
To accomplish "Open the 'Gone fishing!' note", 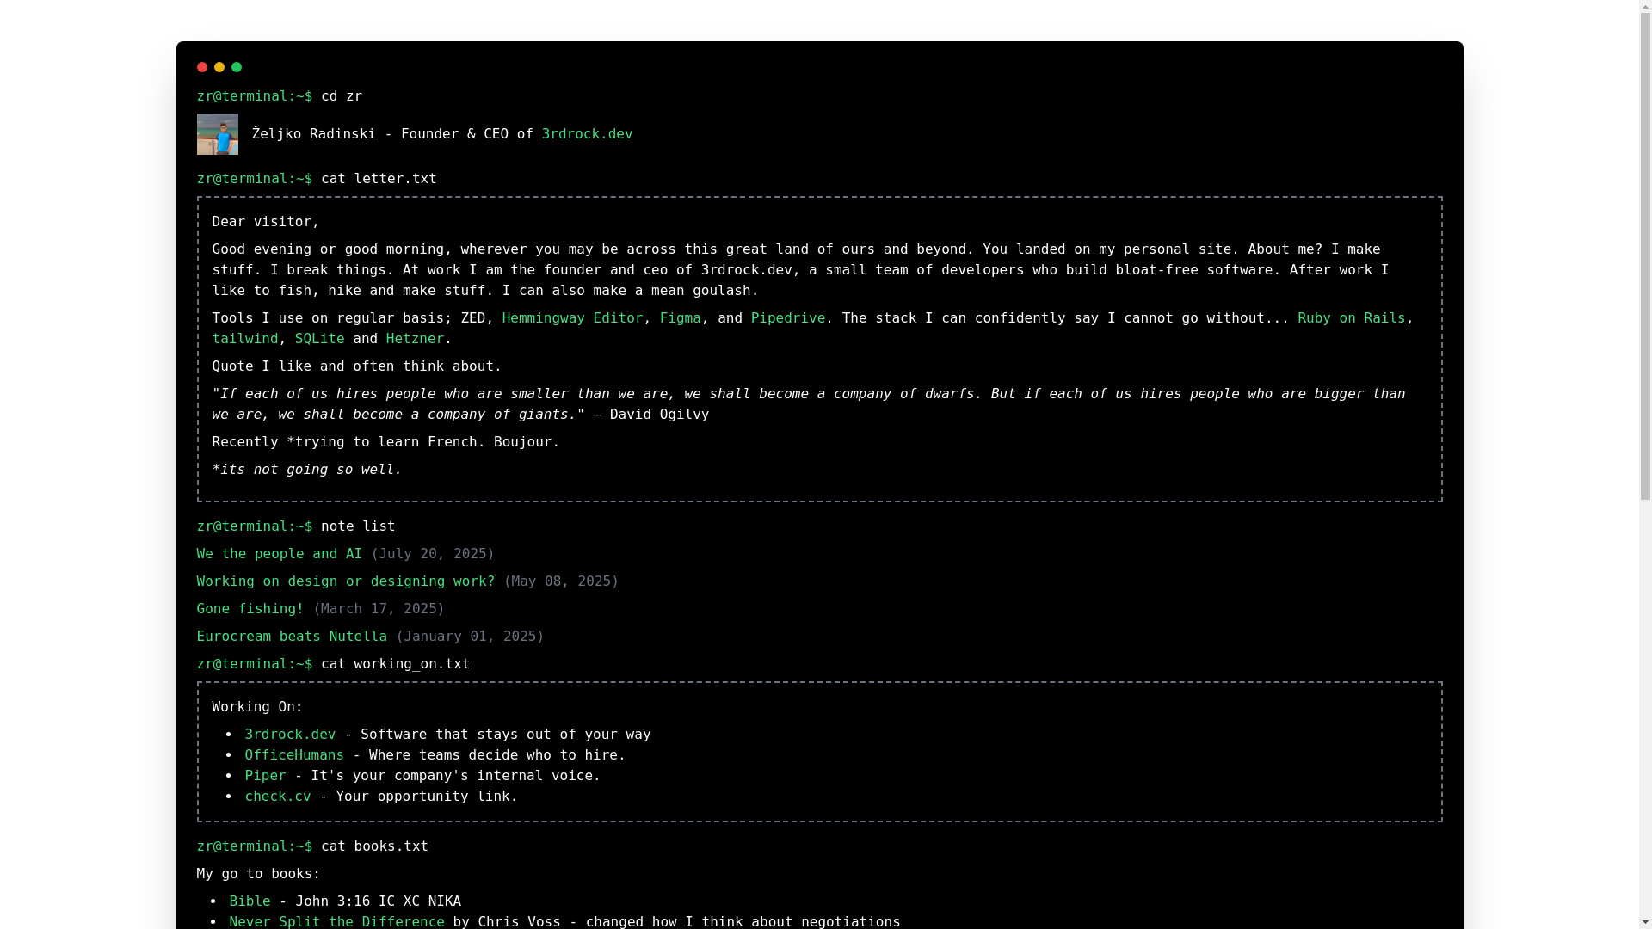I will pos(250,609).
